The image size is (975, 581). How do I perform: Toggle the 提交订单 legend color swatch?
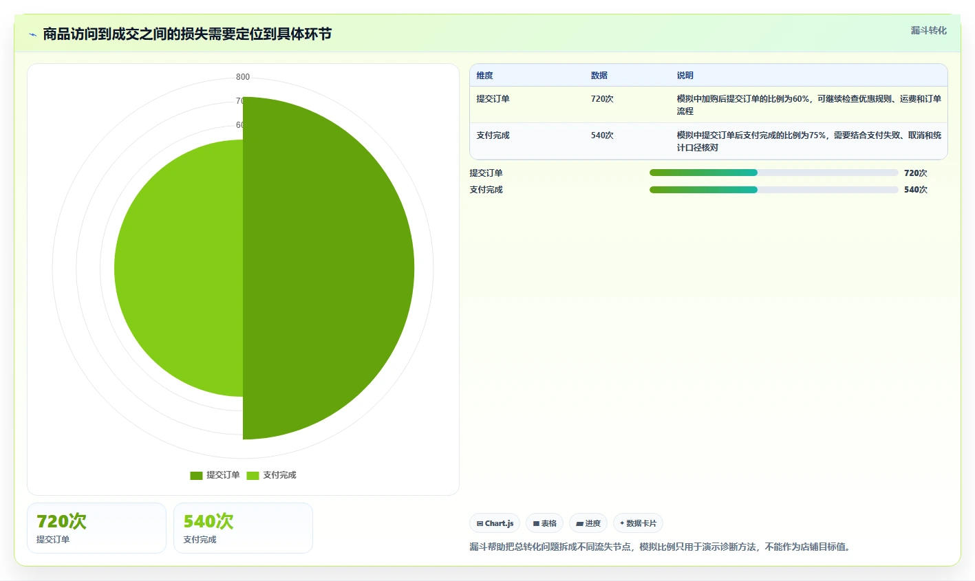[196, 476]
